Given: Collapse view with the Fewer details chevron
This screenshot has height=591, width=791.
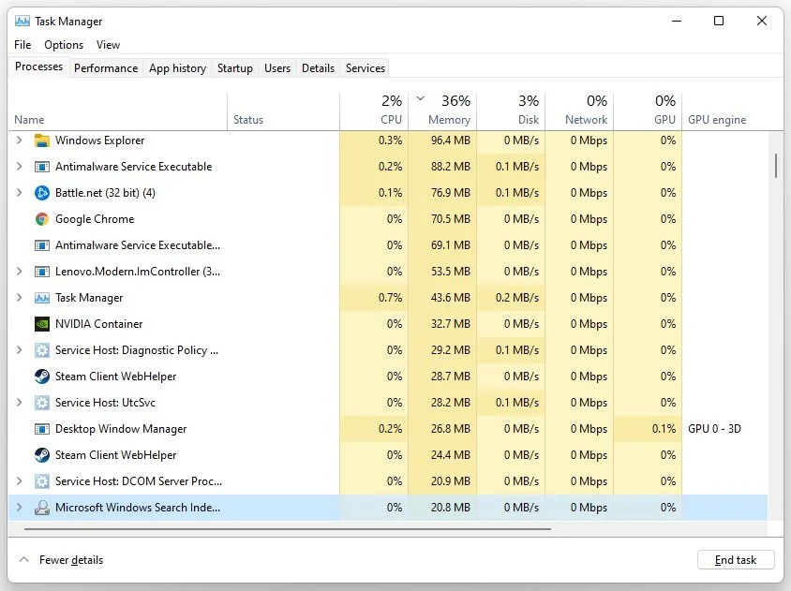Looking at the screenshot, I should tap(23, 559).
